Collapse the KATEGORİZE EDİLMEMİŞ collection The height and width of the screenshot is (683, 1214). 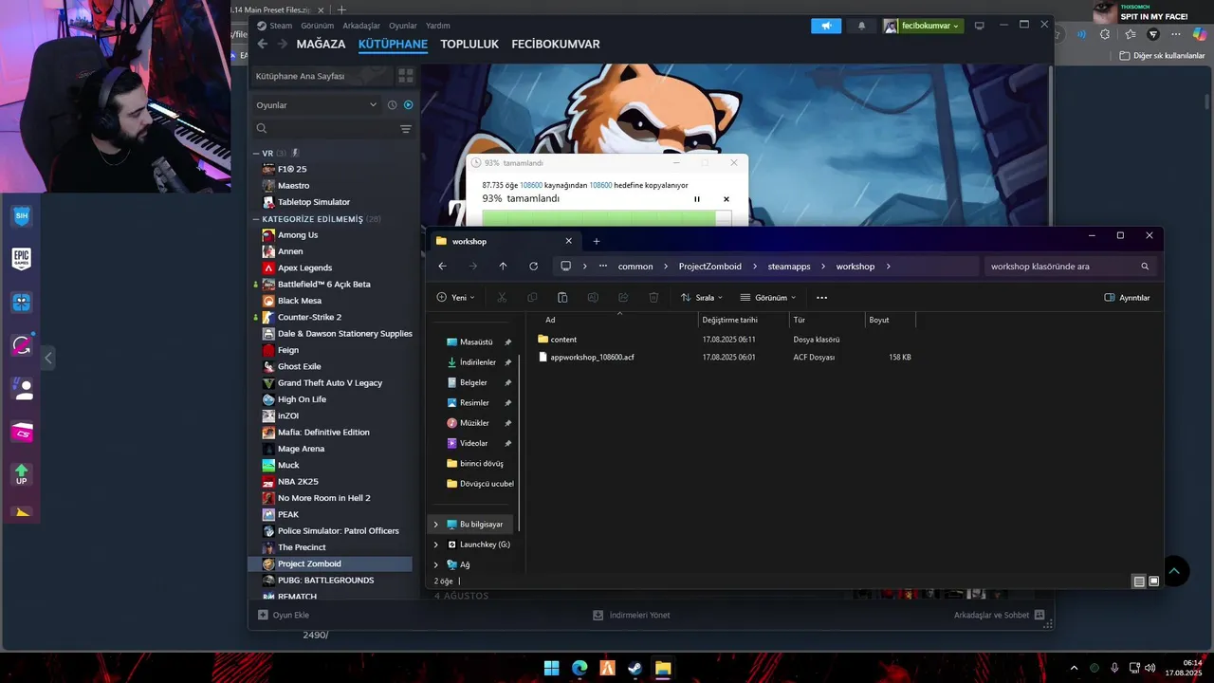coord(256,219)
